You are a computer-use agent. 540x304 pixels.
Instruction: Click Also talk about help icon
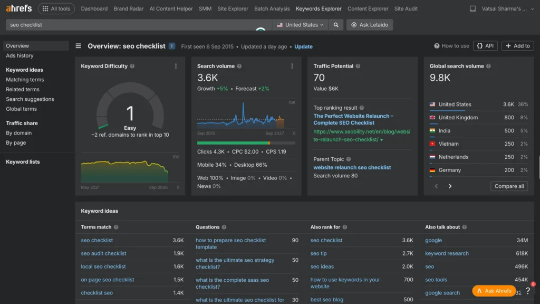click(x=464, y=227)
